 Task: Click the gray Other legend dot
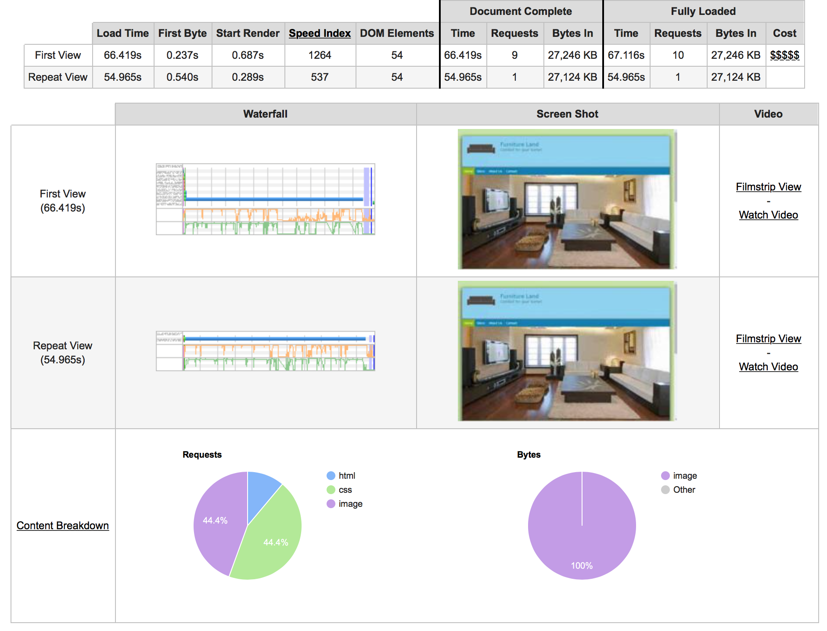click(x=665, y=490)
